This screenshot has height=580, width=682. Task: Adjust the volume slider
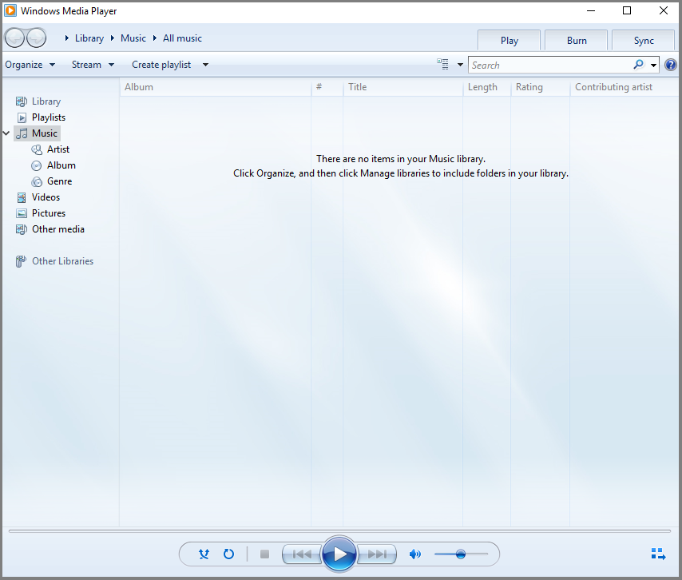pyautogui.click(x=461, y=554)
